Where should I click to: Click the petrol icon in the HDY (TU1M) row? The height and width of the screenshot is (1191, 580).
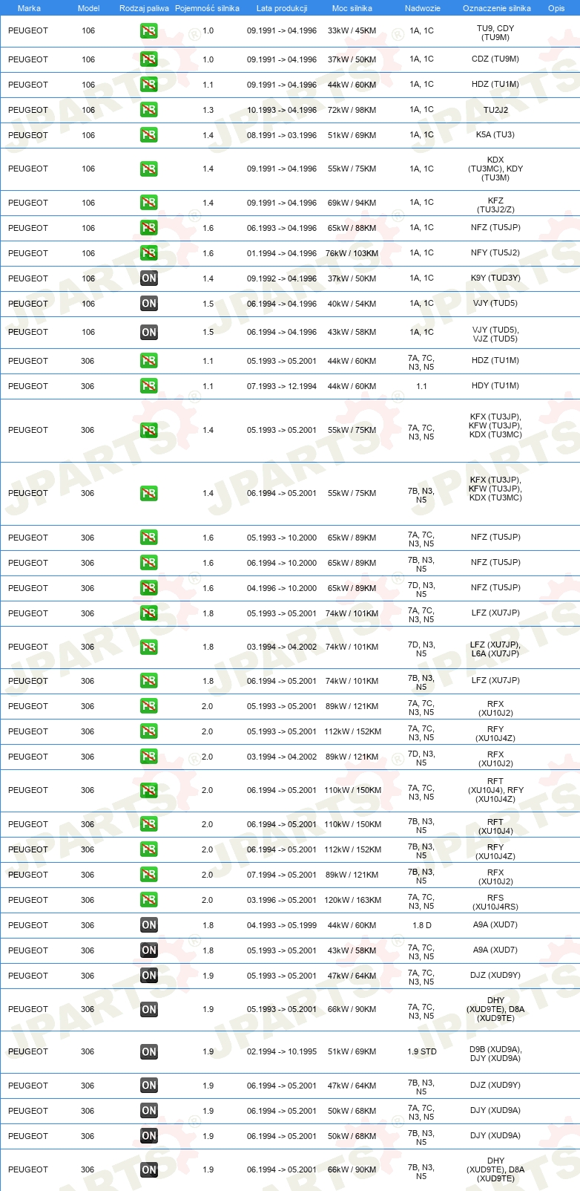[149, 386]
